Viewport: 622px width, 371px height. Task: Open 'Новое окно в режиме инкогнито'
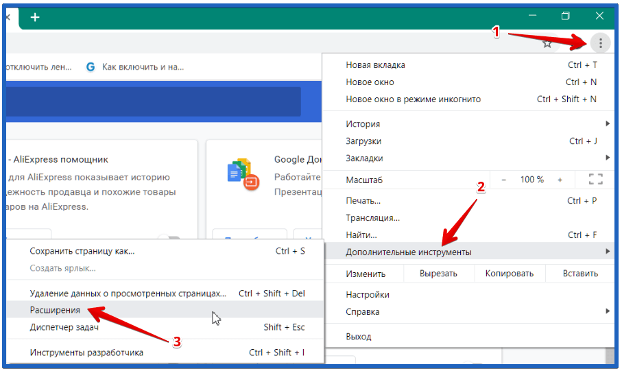470,99
